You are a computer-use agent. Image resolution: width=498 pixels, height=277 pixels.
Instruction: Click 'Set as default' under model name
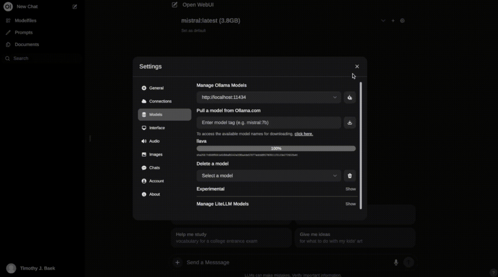(194, 31)
